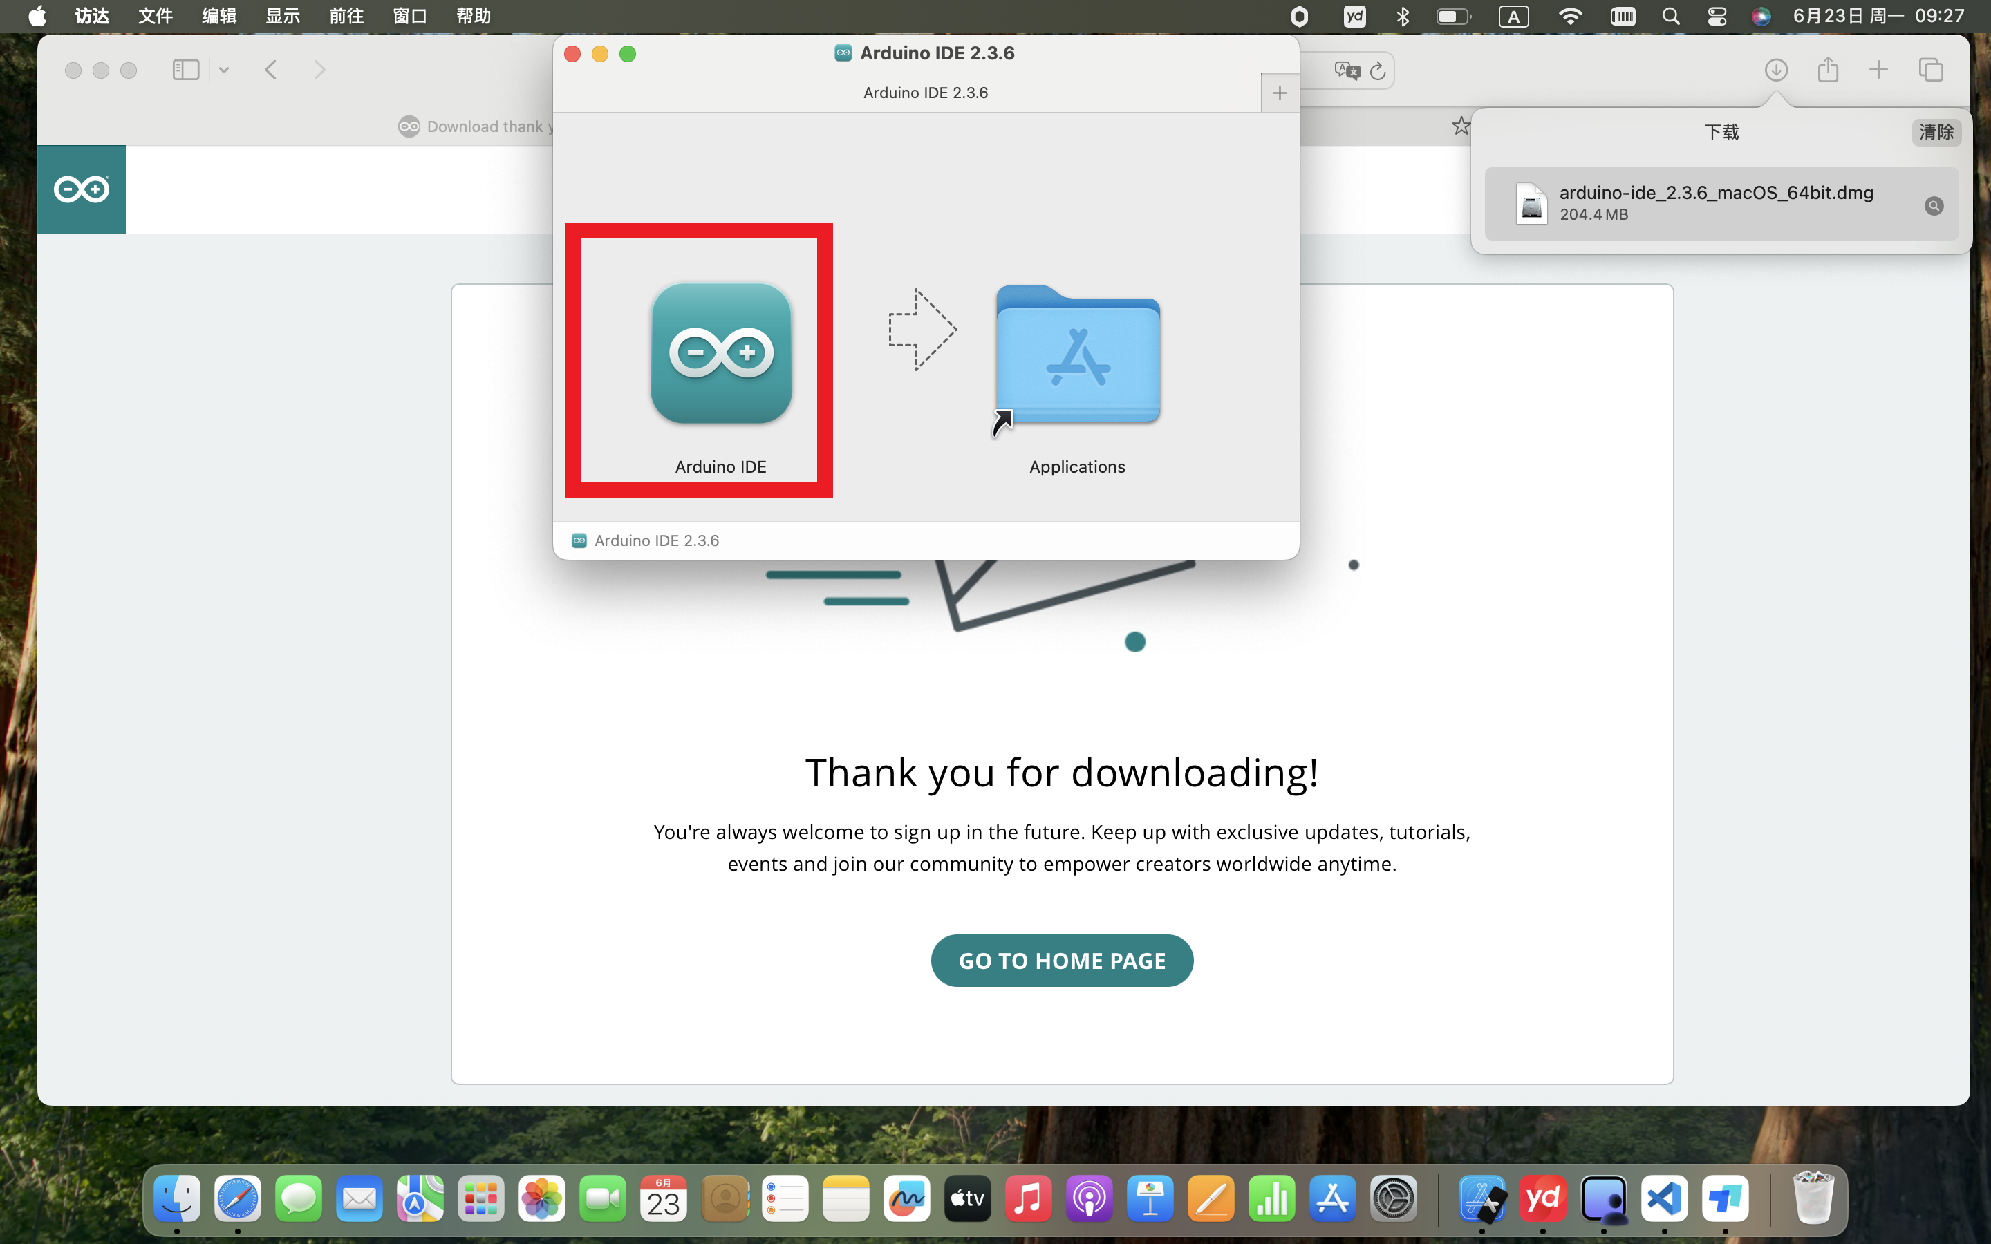The height and width of the screenshot is (1244, 1991).
Task: Select the Arduino IDE app icon
Action: 721,354
